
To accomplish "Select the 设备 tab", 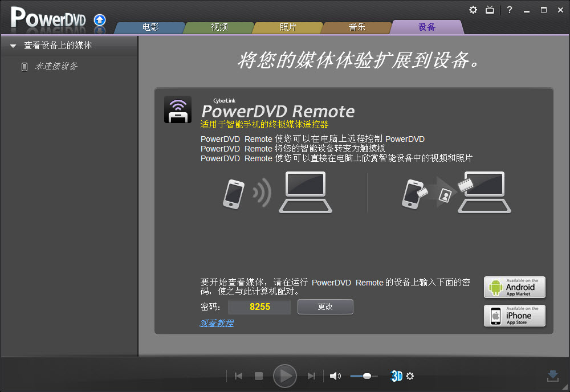I will [x=427, y=27].
